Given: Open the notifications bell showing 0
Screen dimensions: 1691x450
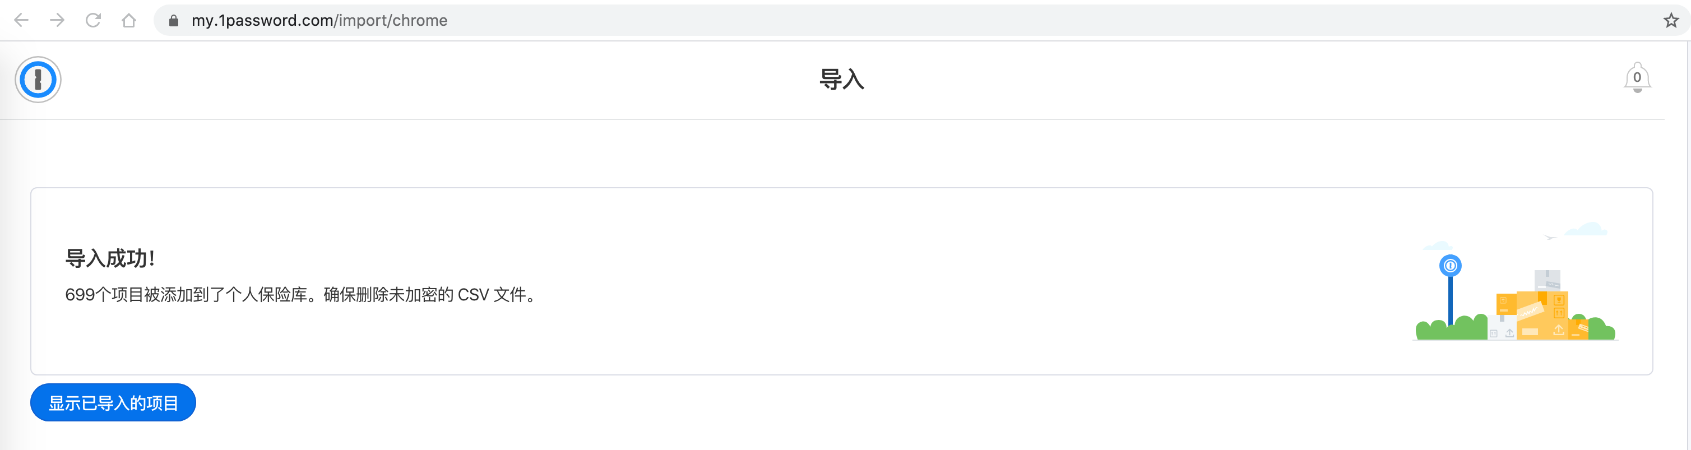Looking at the screenshot, I should (x=1637, y=78).
